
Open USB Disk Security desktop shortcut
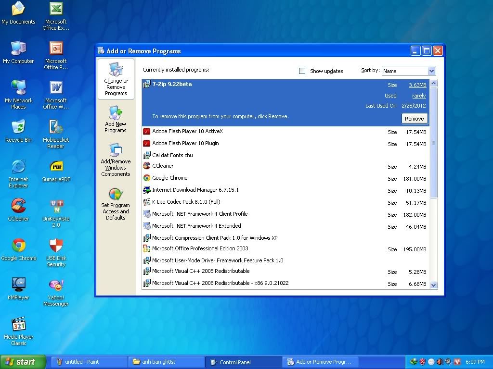click(56, 253)
